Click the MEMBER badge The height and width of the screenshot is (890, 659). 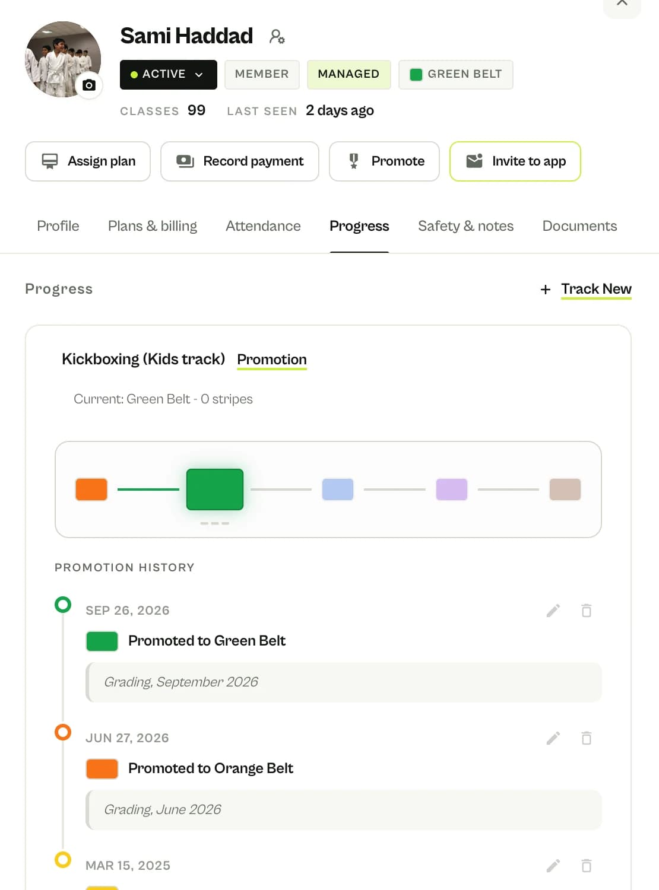pyautogui.click(x=262, y=75)
